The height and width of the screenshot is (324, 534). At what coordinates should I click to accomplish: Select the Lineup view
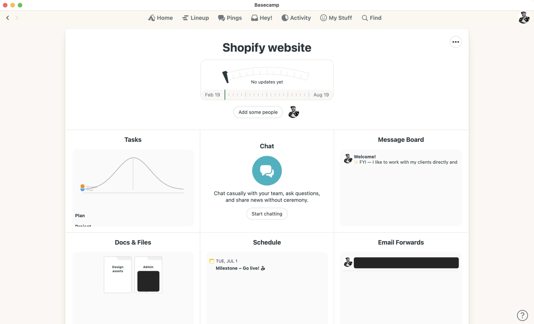pos(196,17)
